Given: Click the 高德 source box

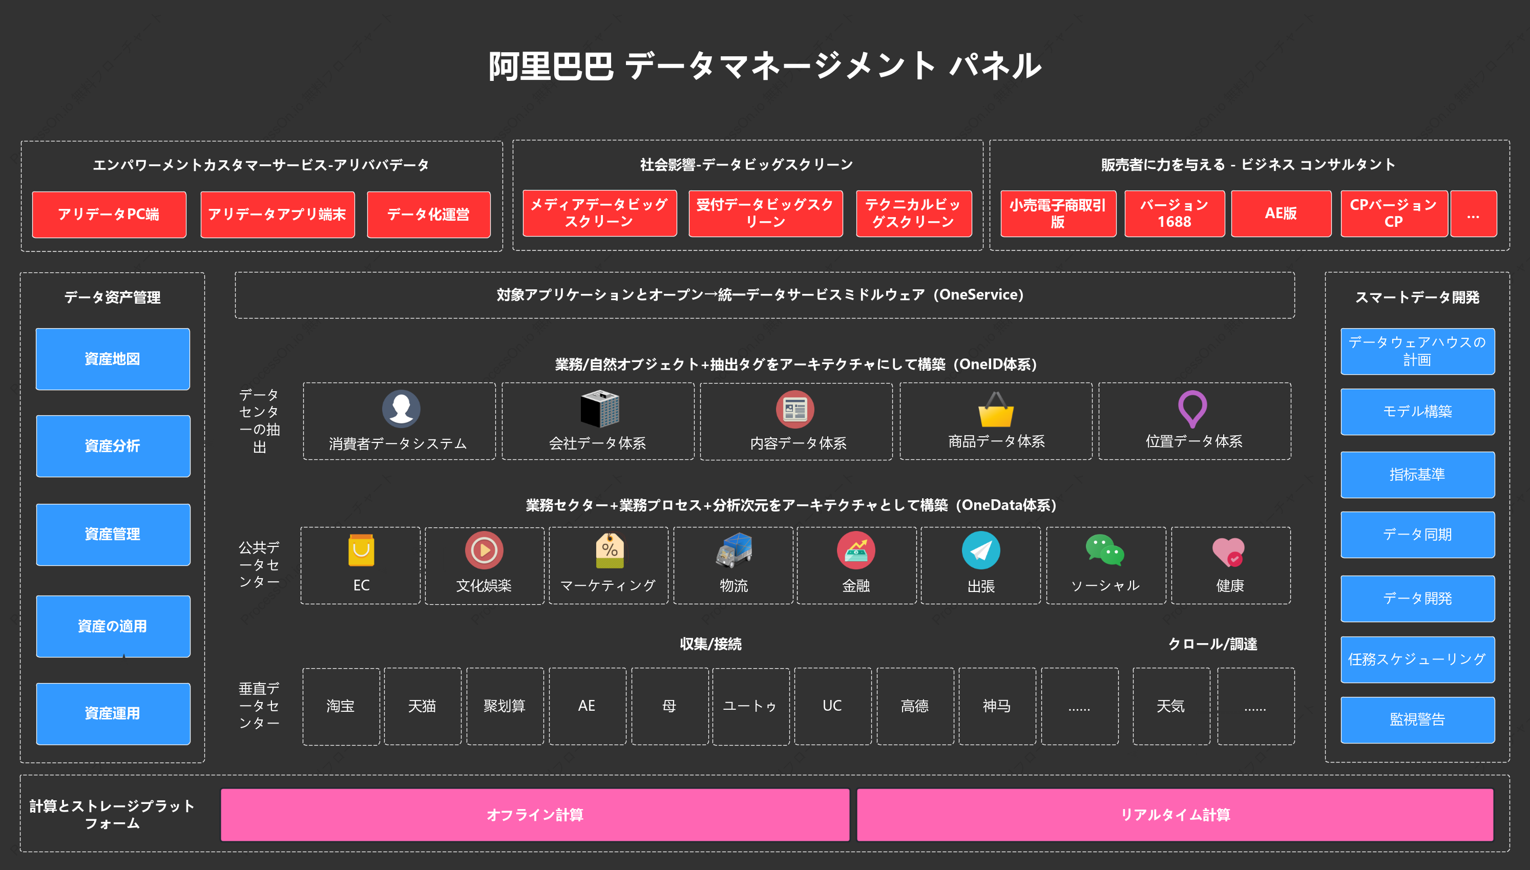Looking at the screenshot, I should point(915,707).
